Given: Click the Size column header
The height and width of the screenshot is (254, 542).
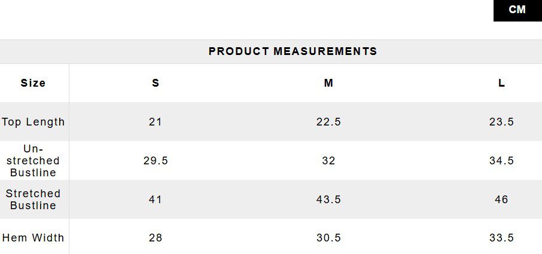Looking at the screenshot, I should click(x=33, y=83).
